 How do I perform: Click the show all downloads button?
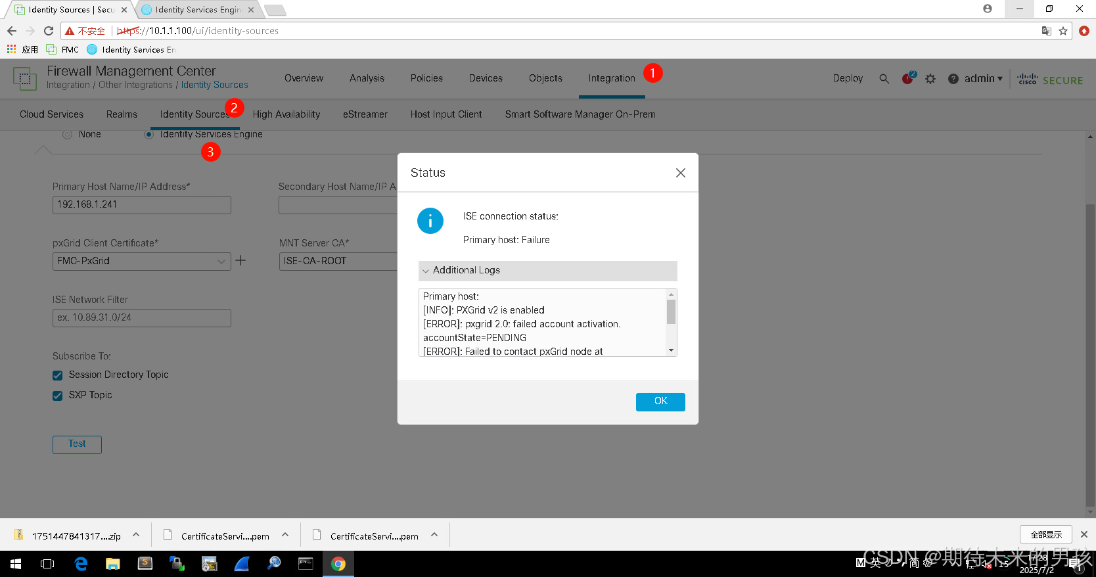pyautogui.click(x=1046, y=534)
